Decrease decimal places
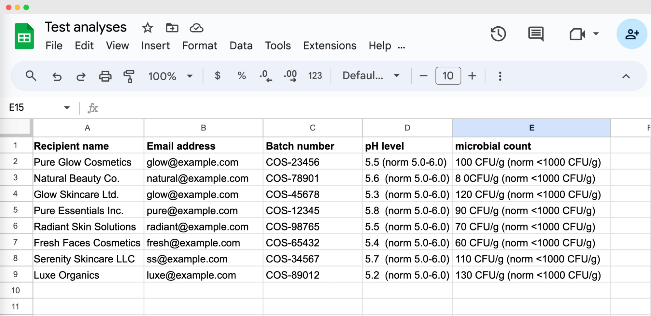 [265, 76]
